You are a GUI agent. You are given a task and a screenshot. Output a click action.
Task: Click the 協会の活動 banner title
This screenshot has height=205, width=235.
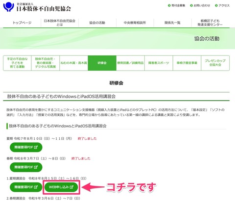[x=207, y=39]
